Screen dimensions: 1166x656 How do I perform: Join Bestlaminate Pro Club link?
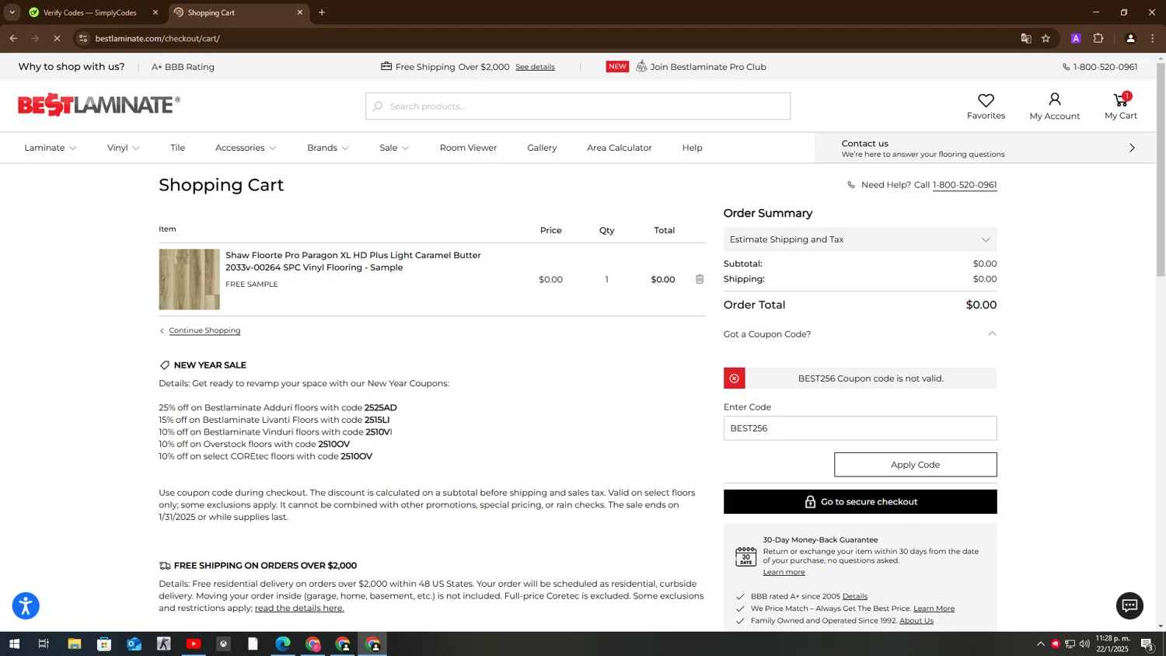(708, 67)
